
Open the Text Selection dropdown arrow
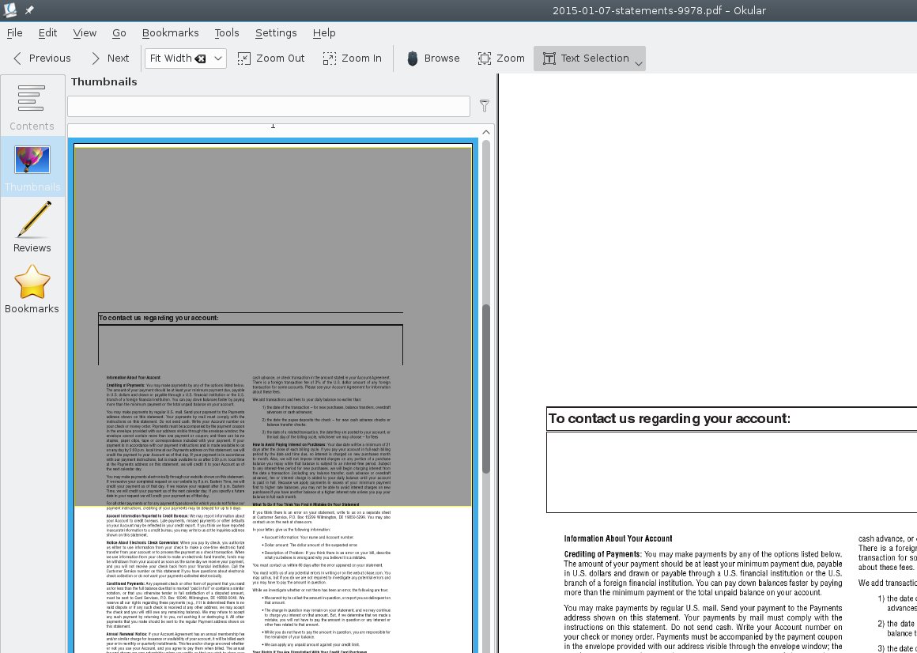click(x=639, y=63)
